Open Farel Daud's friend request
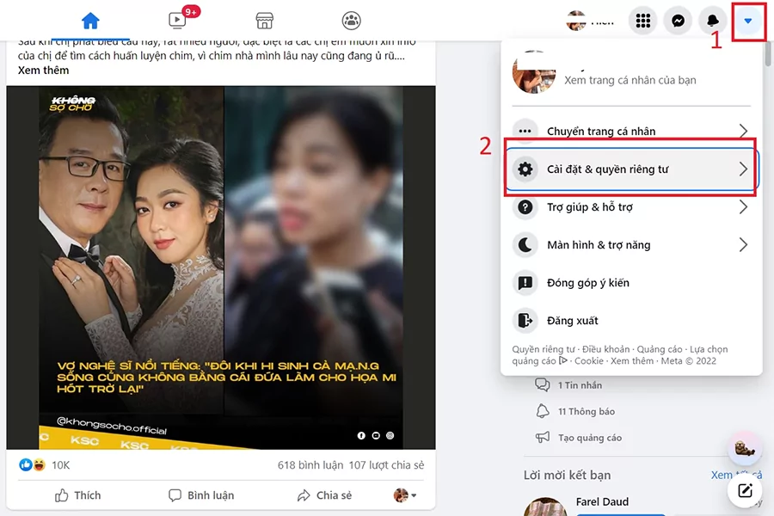Viewport: 774px width, 516px height. 602,501
